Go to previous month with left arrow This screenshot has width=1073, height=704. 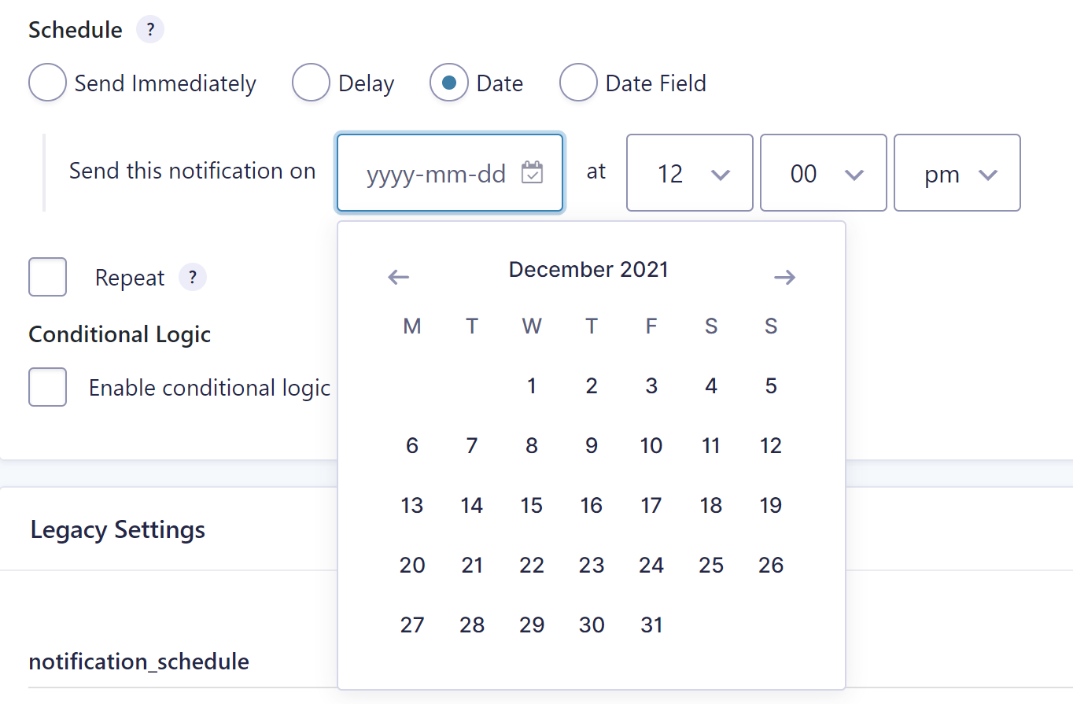pyautogui.click(x=398, y=277)
